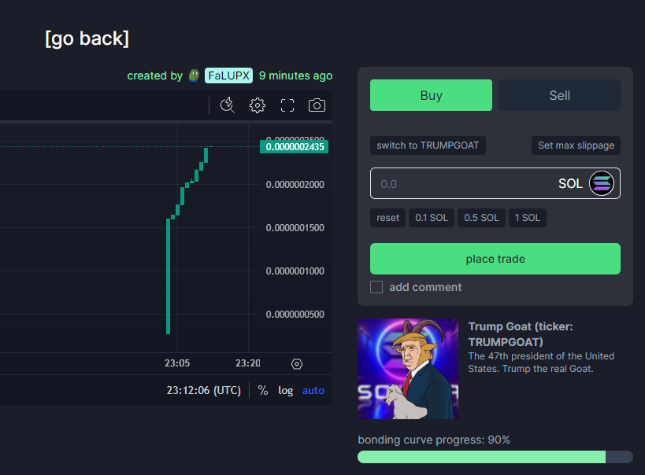This screenshot has width=645, height=475.
Task: Click the bonding curve progress bar
Action: (495, 457)
